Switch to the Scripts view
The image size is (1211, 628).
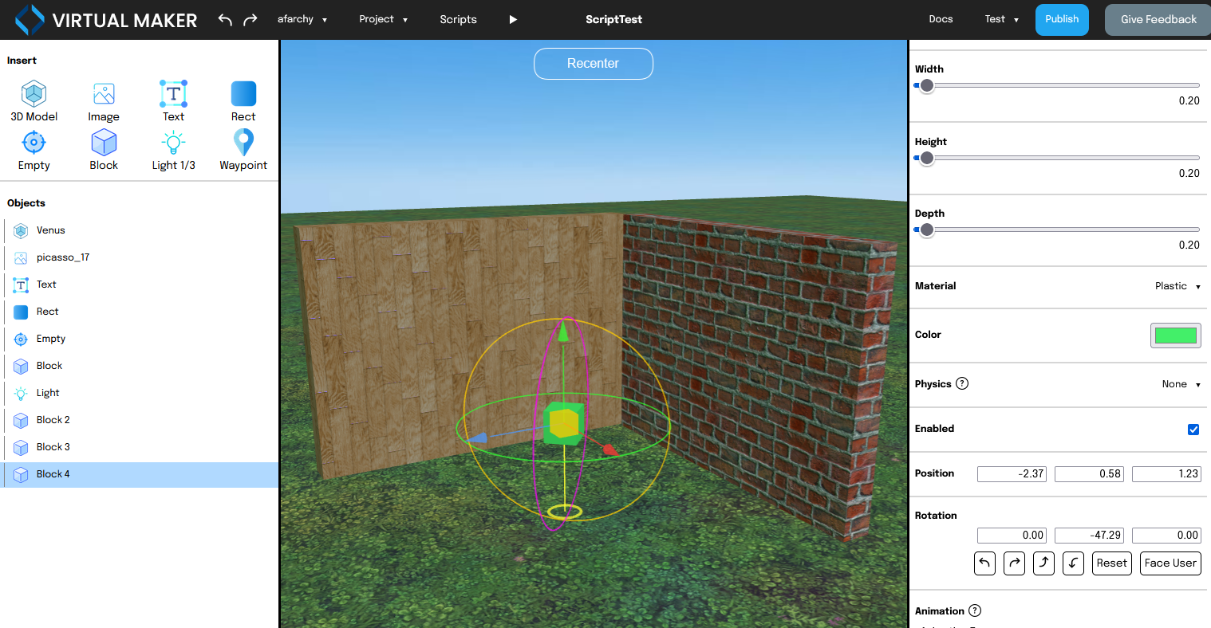click(x=458, y=19)
